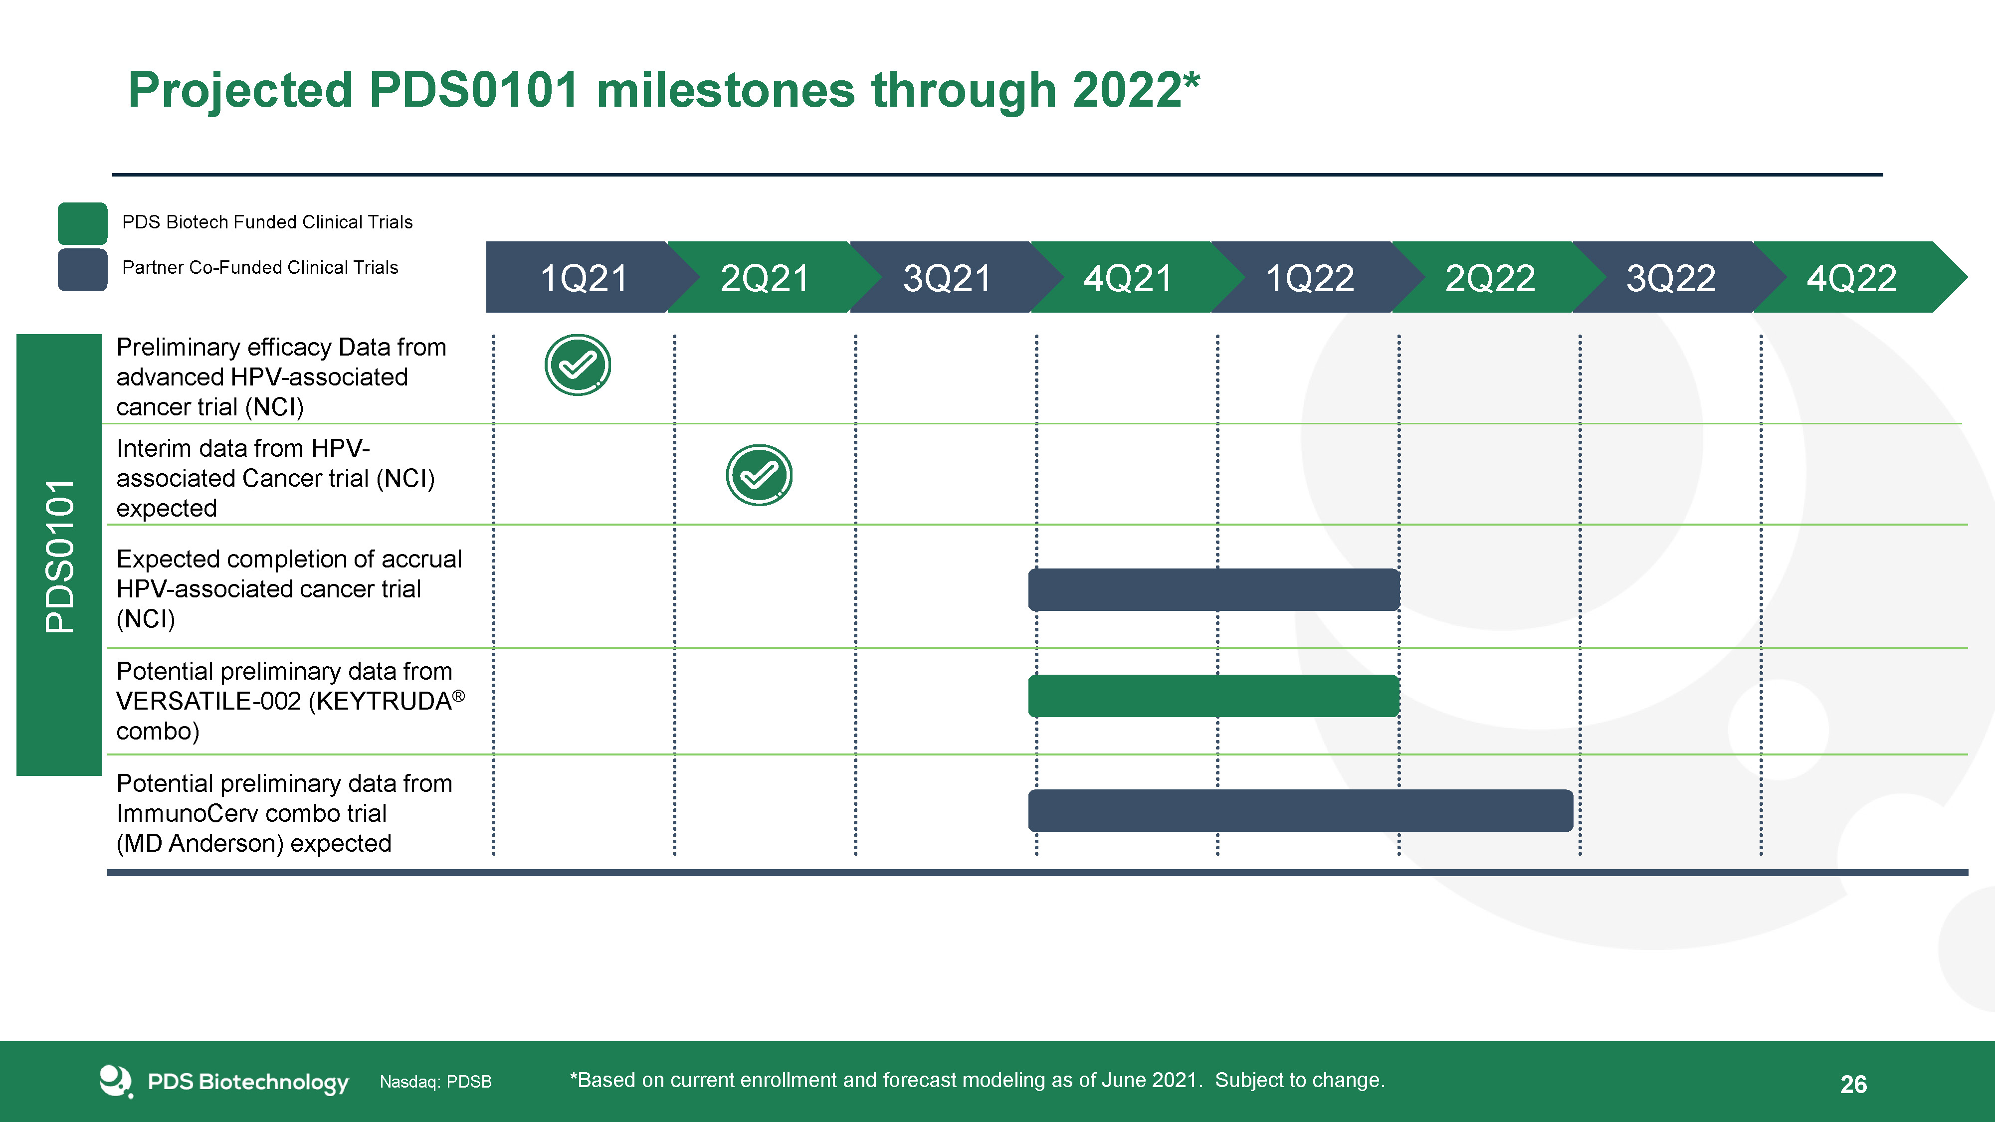Select the 3Q22 timeline arrow
Image resolution: width=1995 pixels, height=1122 pixels.
[1670, 278]
